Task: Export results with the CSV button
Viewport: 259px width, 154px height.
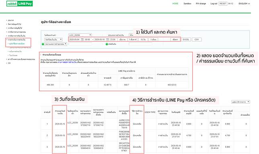Action: click(x=197, y=40)
